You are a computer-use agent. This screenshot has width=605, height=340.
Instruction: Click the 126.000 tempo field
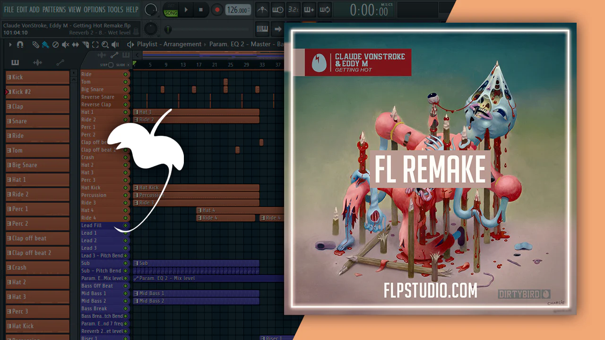click(238, 10)
